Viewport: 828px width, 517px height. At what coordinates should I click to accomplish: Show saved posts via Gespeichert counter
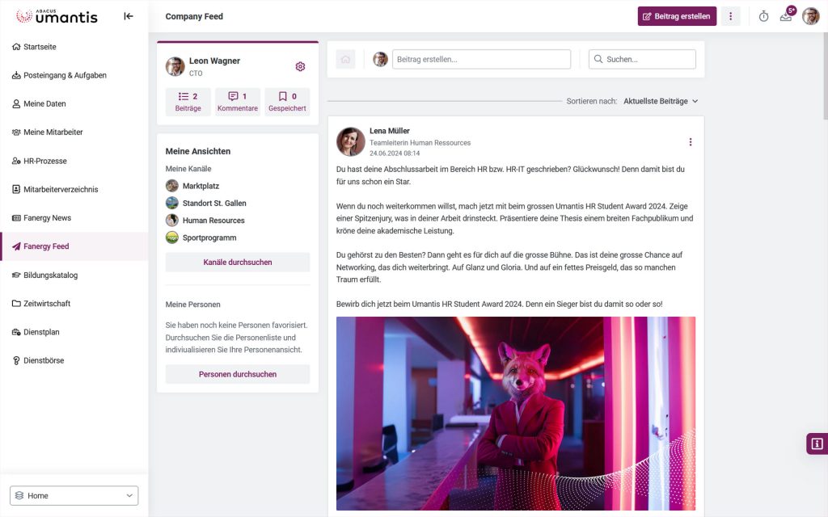287,102
